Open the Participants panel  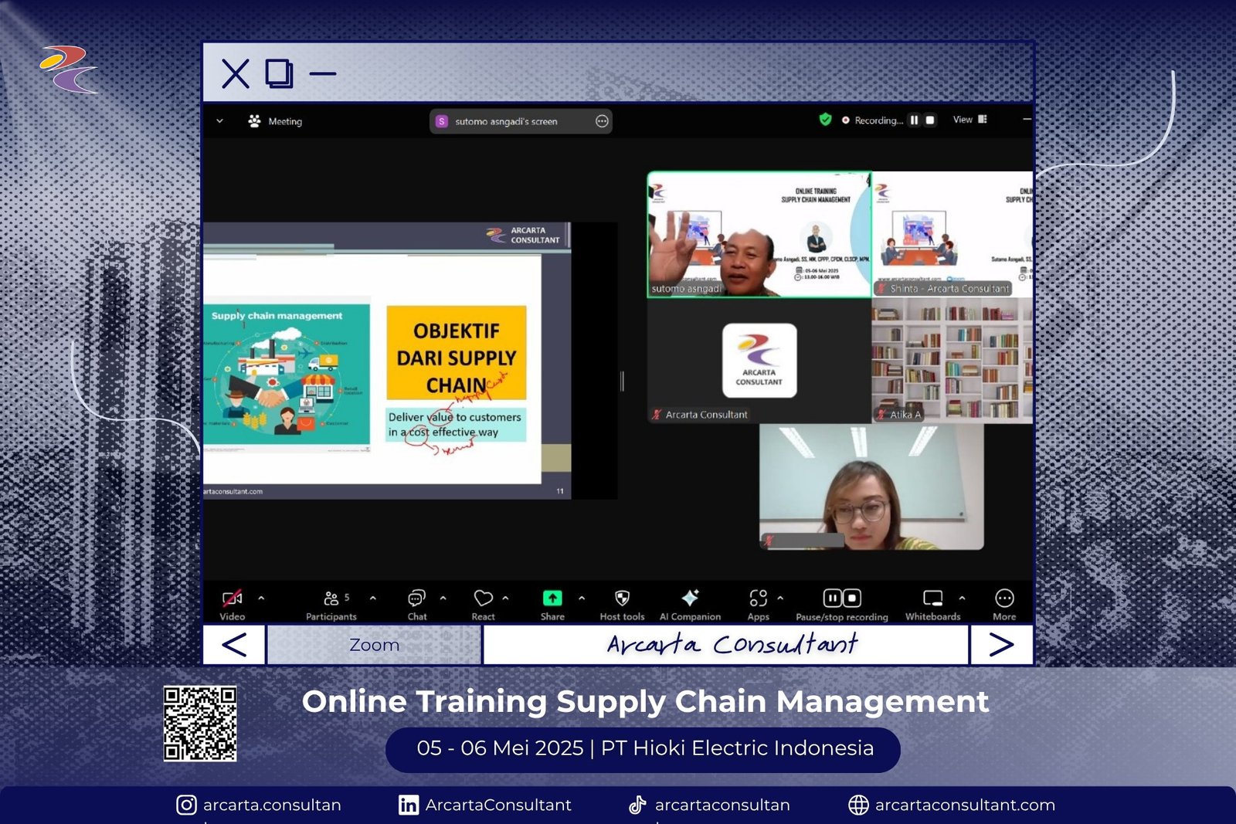331,599
